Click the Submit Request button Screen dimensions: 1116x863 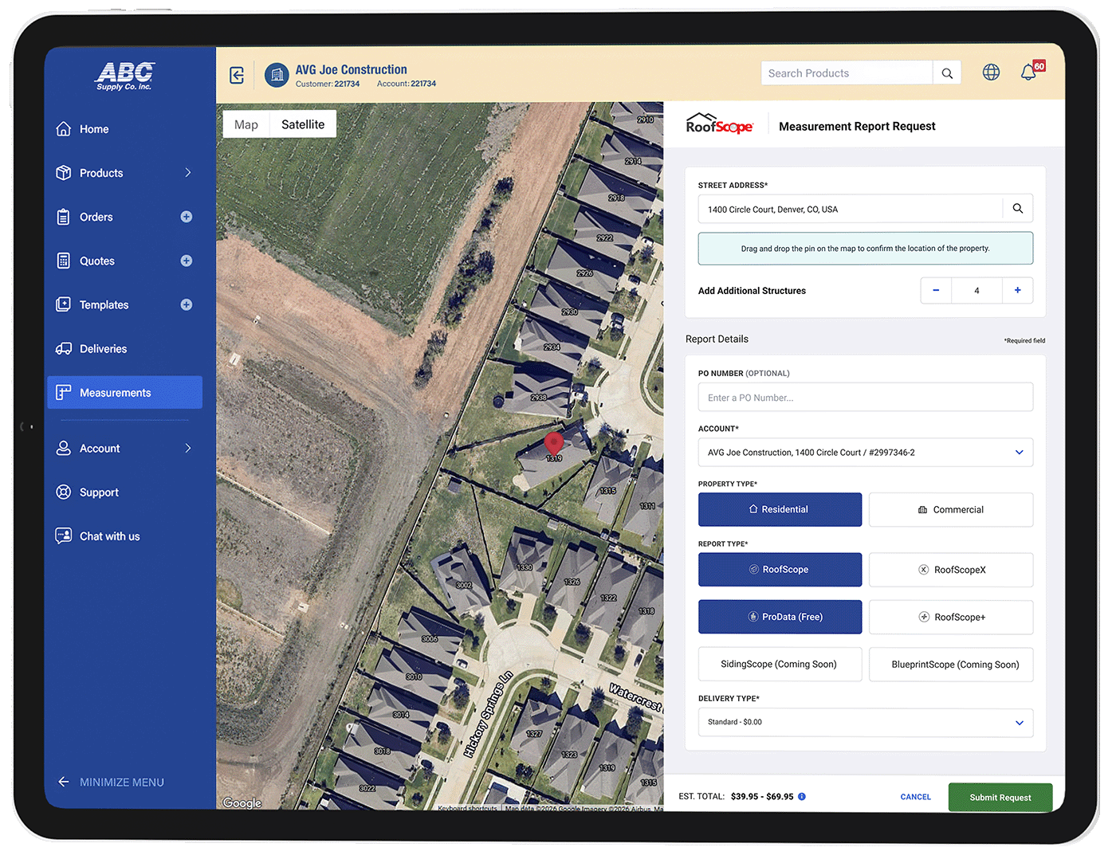click(1000, 798)
